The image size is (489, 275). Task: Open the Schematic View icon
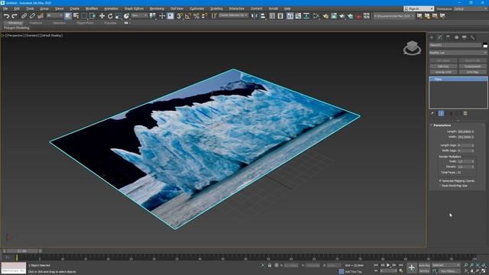(x=306, y=16)
